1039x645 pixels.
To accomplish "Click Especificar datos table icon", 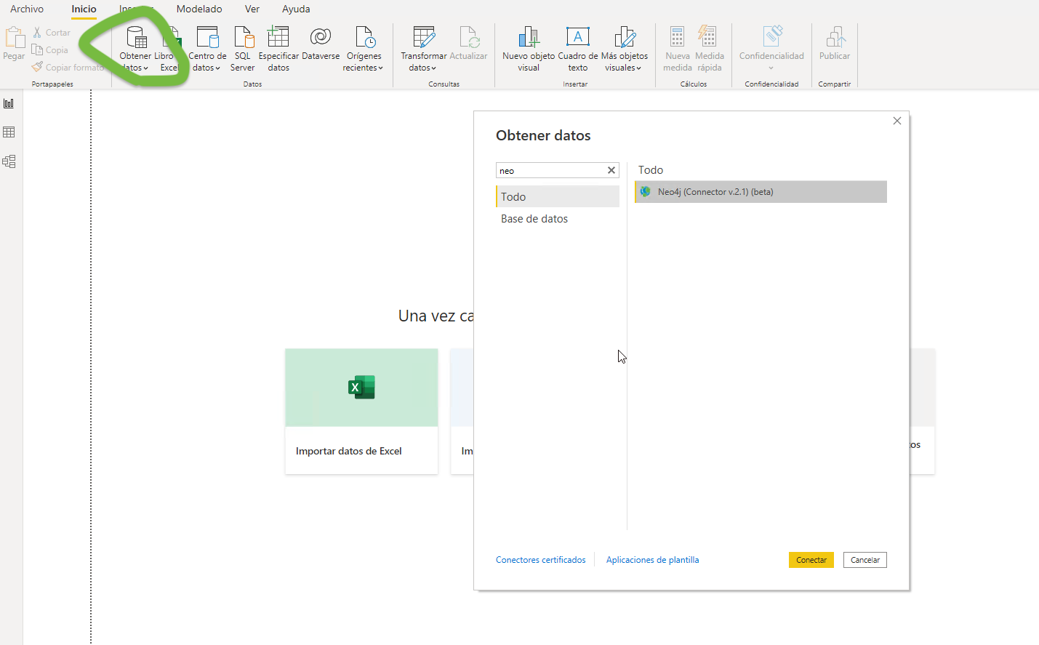I will click(278, 38).
